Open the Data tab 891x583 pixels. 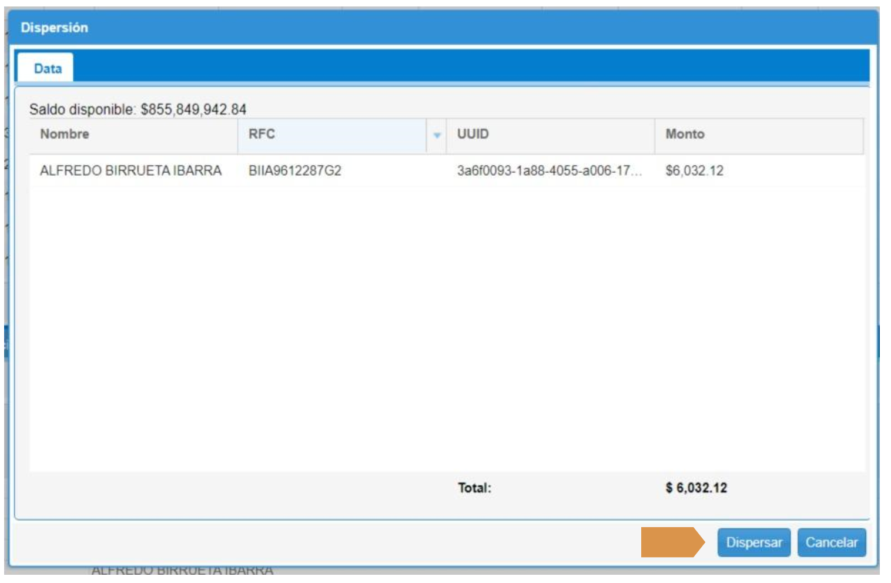[46, 68]
